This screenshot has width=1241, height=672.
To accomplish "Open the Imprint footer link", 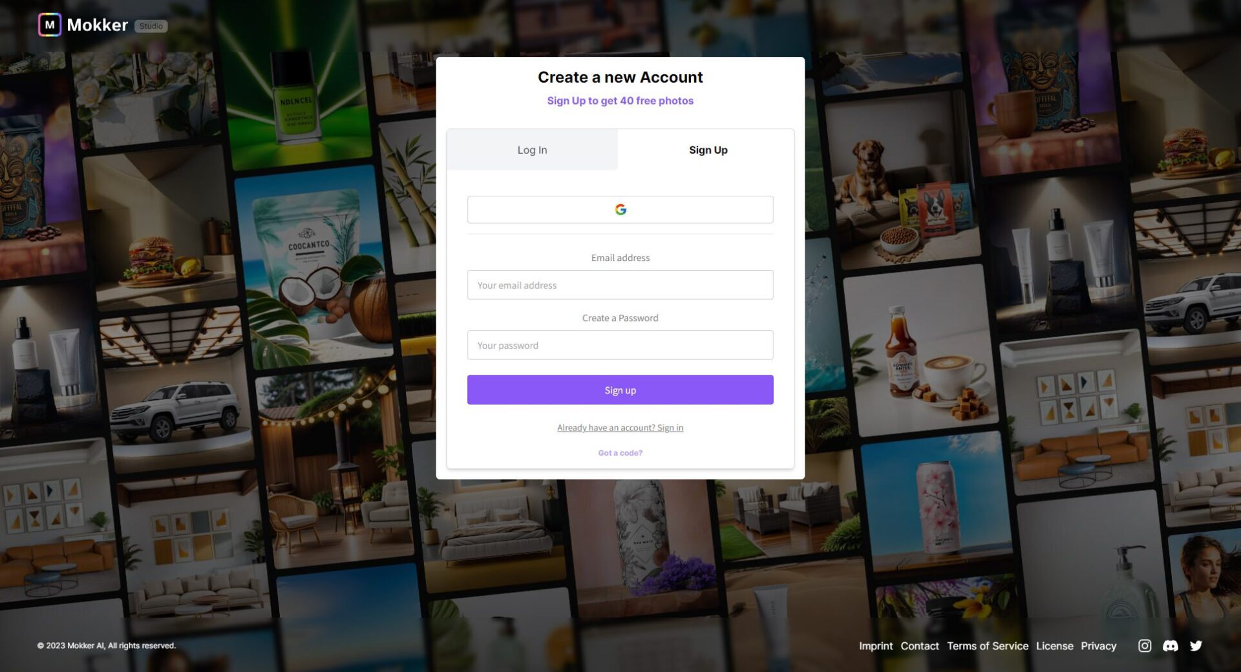I will tap(875, 646).
